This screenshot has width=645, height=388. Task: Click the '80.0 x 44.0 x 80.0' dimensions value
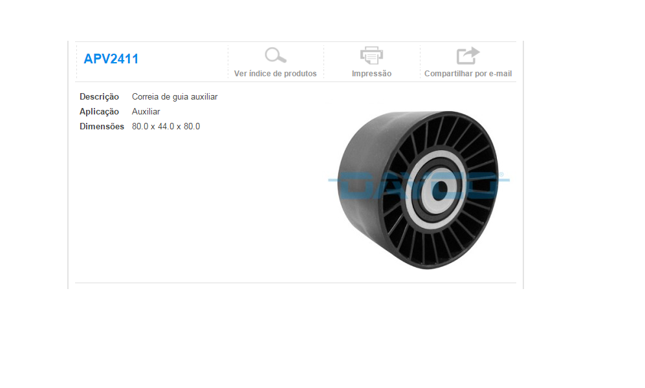coord(166,126)
